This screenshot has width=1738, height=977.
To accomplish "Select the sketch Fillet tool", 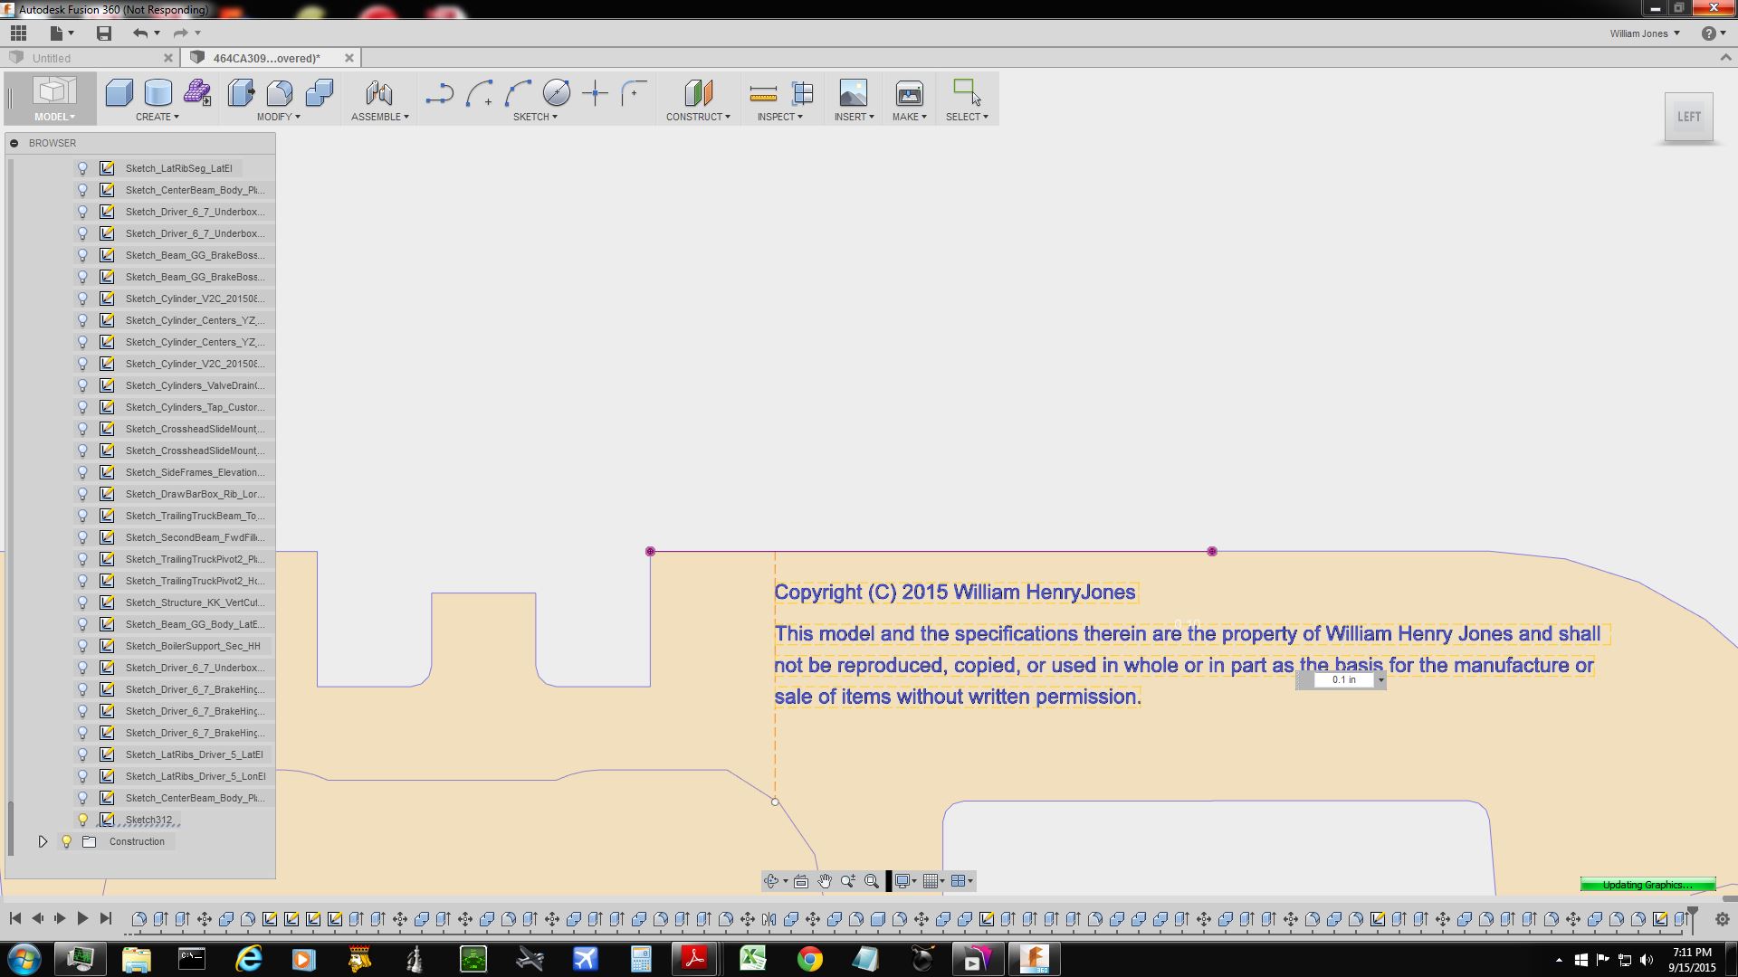I will pyautogui.click(x=634, y=92).
